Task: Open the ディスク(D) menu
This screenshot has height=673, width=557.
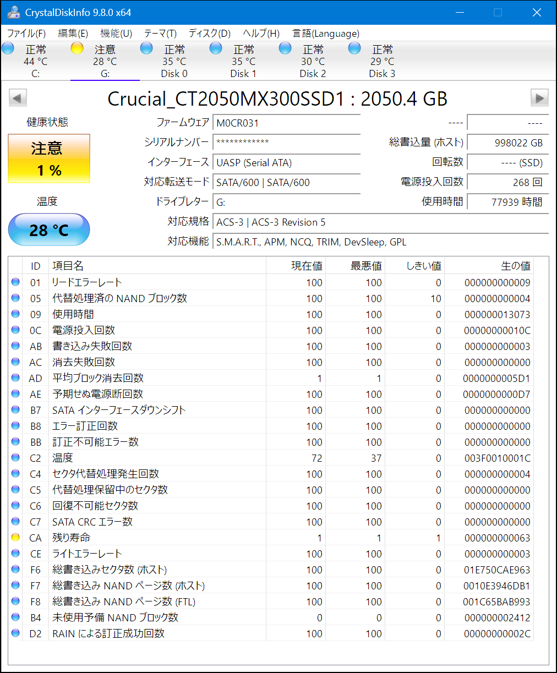Action: (x=209, y=34)
